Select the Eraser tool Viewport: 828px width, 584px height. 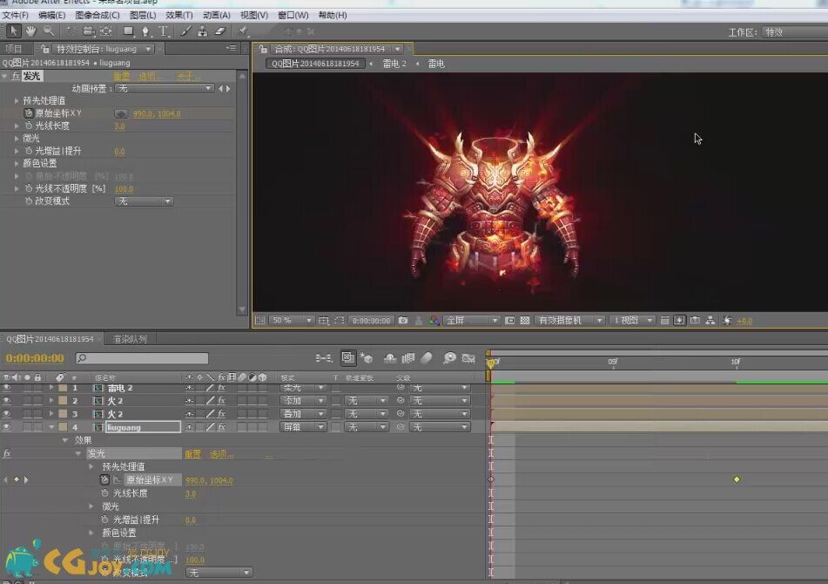click(x=220, y=31)
